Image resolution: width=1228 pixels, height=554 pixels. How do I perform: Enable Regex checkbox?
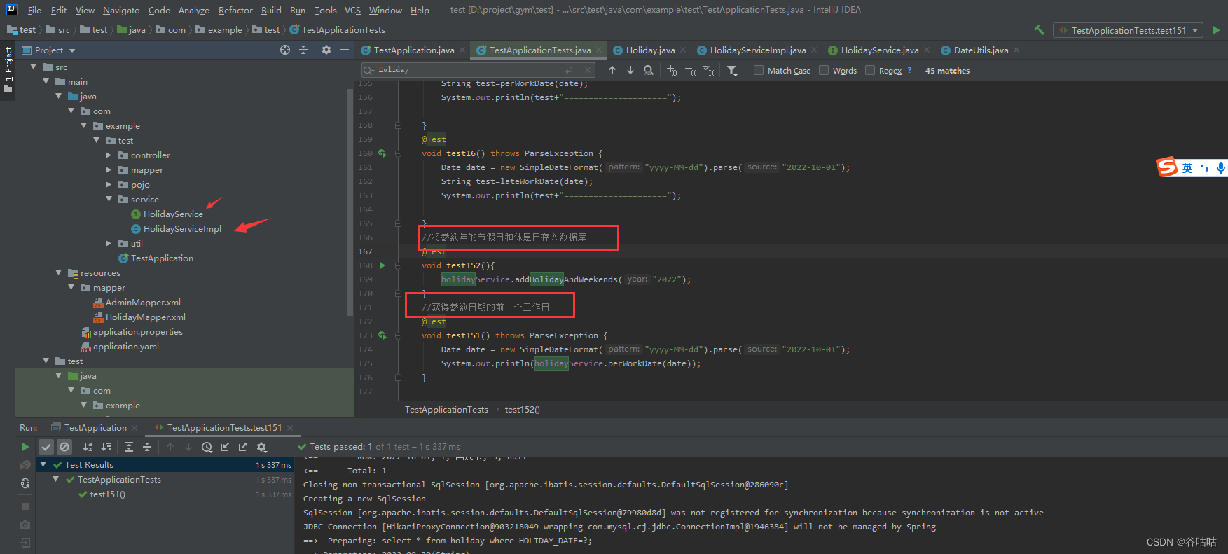click(870, 70)
